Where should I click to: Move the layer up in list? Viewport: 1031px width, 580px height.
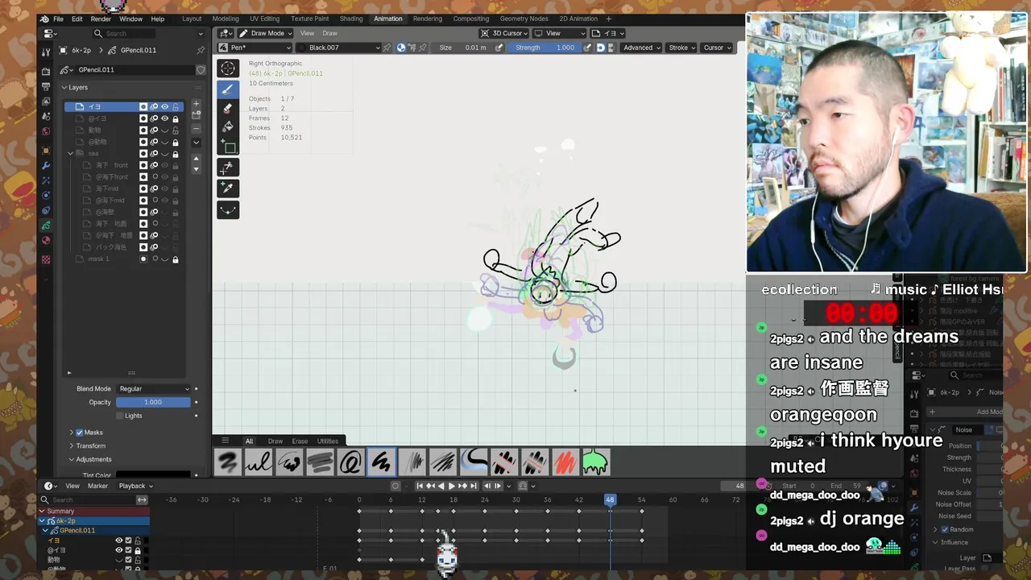[x=196, y=159]
